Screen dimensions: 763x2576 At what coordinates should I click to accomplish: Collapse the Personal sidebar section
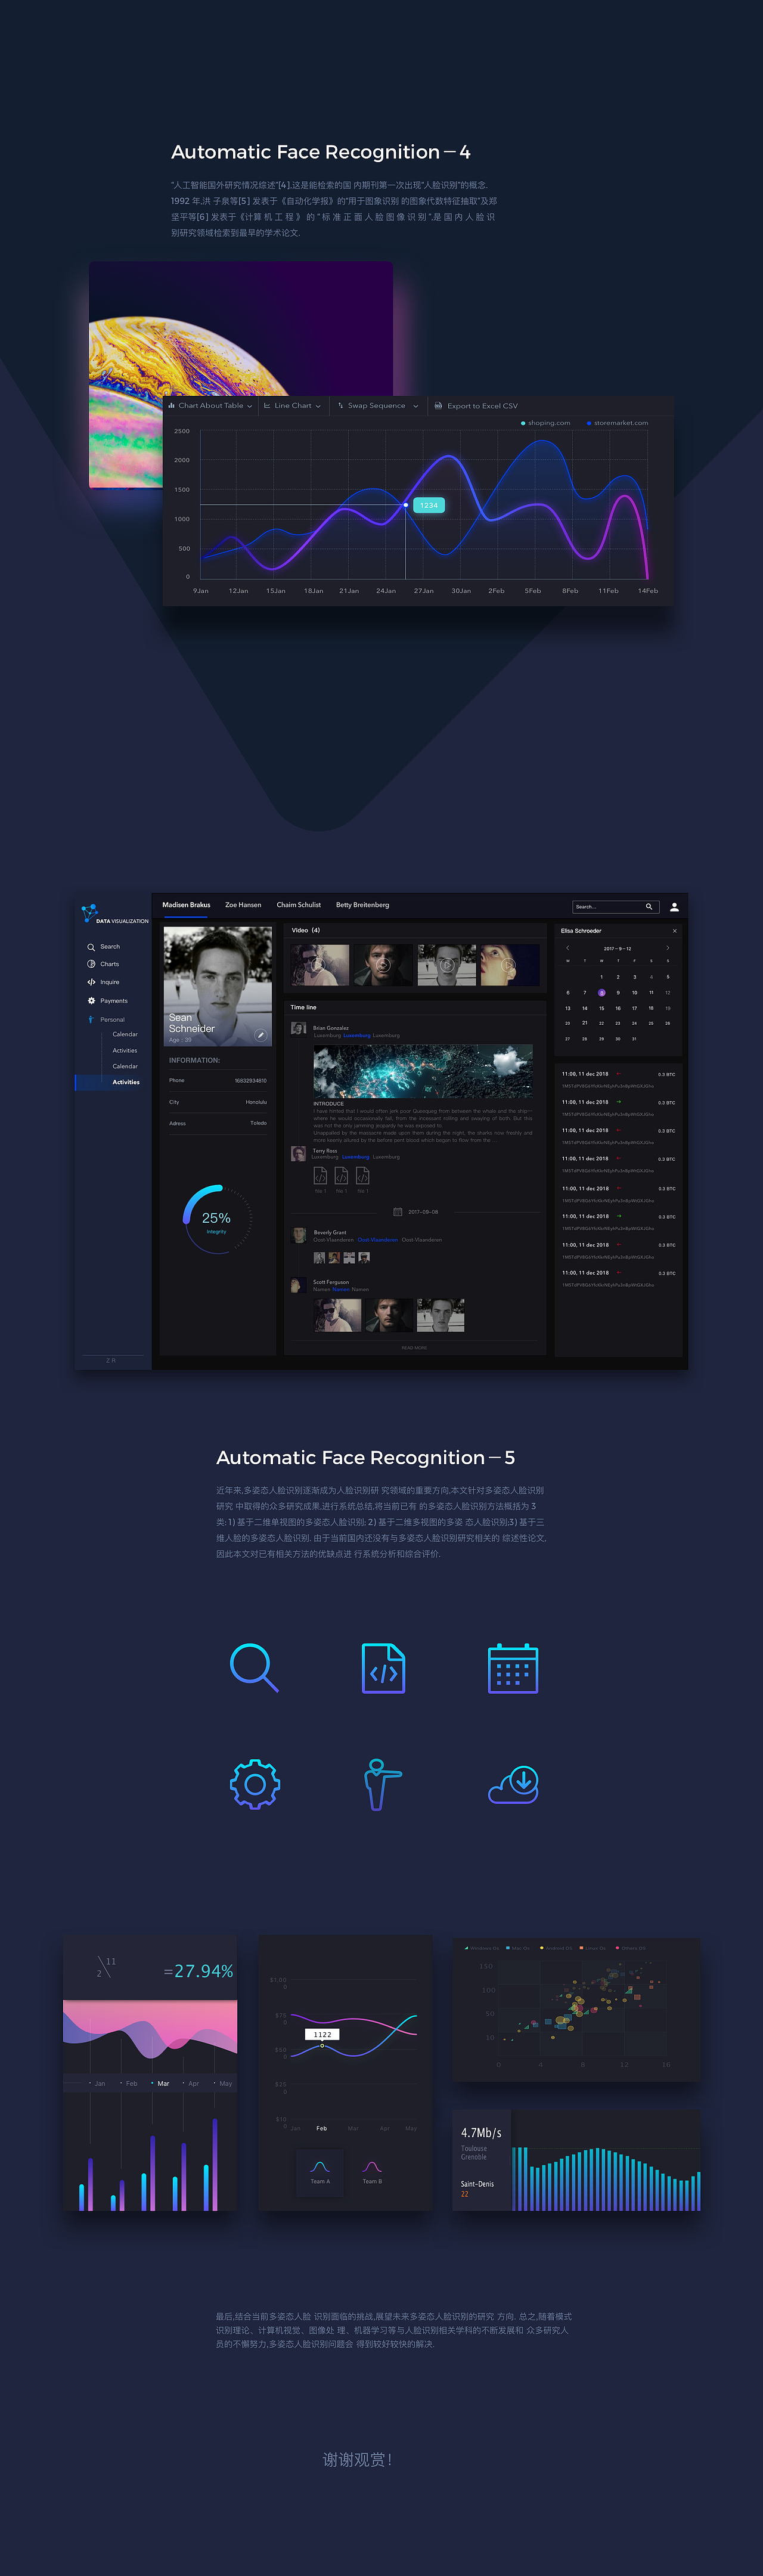pyautogui.click(x=106, y=1019)
